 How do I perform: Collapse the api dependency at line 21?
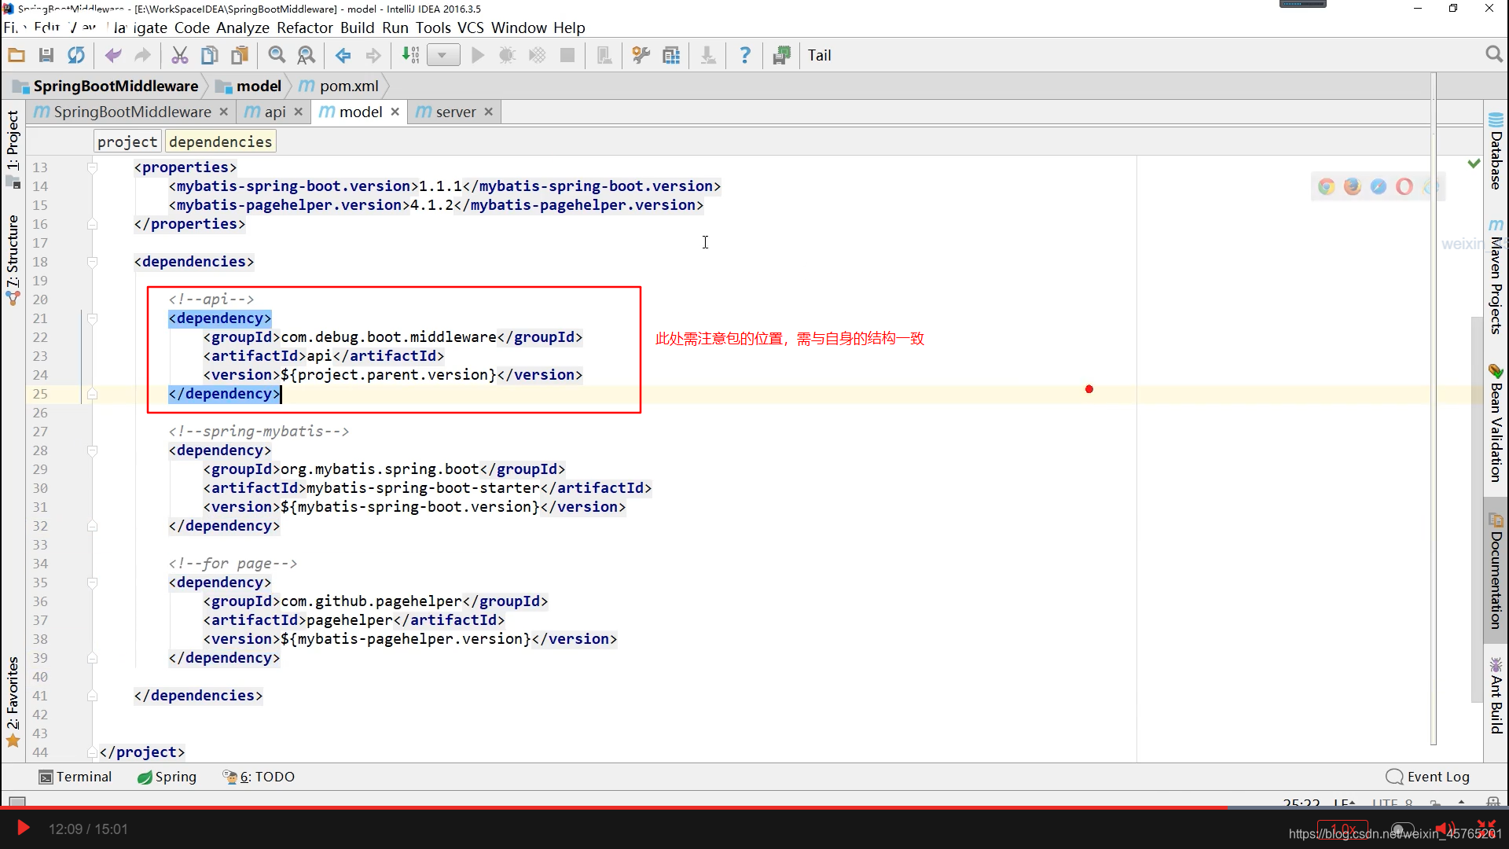[92, 318]
